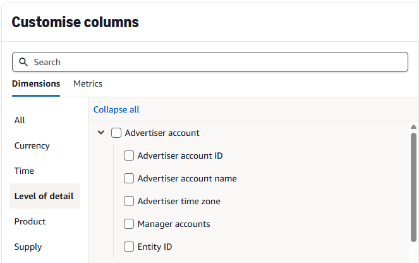Click the scrollbar up arrow
The image size is (419, 263).
coord(413,126)
